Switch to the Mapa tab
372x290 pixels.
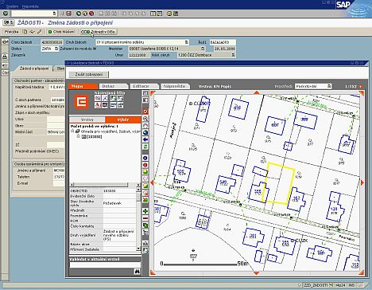tap(83, 86)
